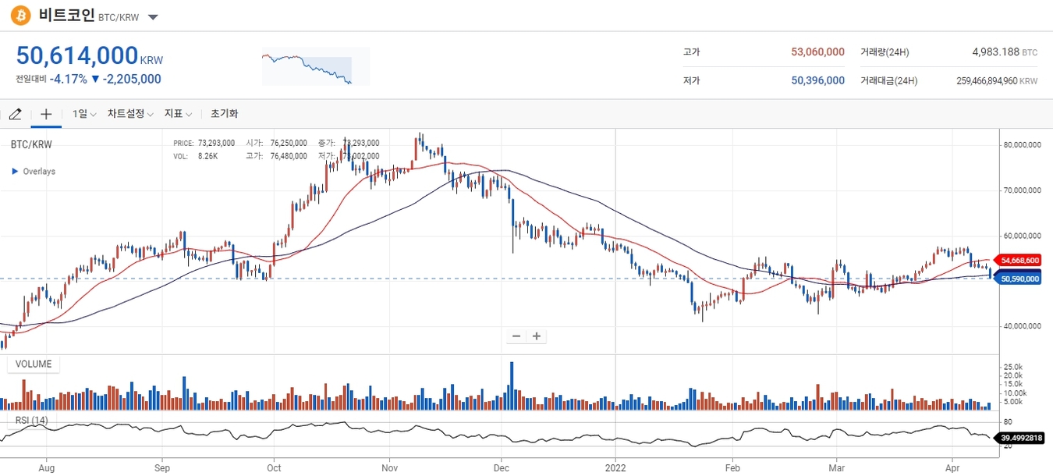Click the plus icon to add a new chart
This screenshot has width=1053, height=476.
coord(46,113)
